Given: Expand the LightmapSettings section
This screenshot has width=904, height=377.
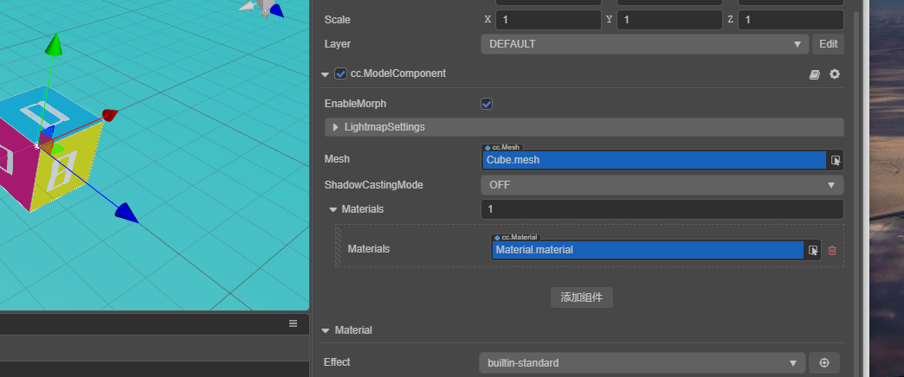Looking at the screenshot, I should pyautogui.click(x=336, y=127).
